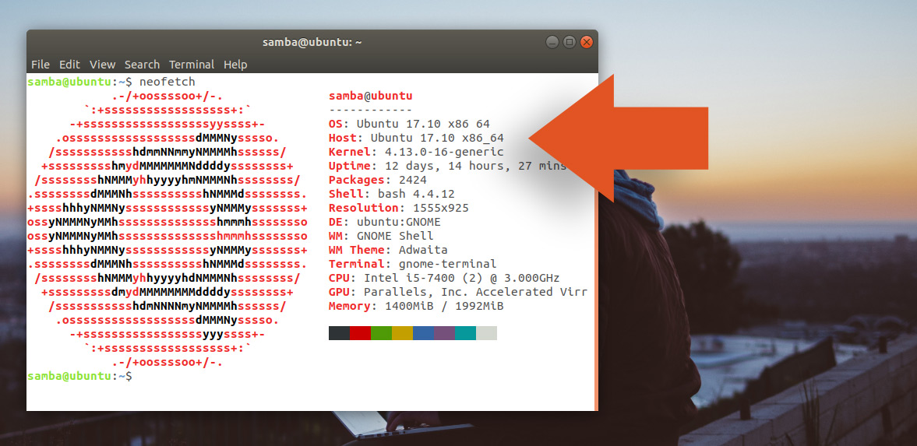This screenshot has height=446, width=917.
Task: Click the 'Resolution: 1555x925' line
Action: click(399, 208)
